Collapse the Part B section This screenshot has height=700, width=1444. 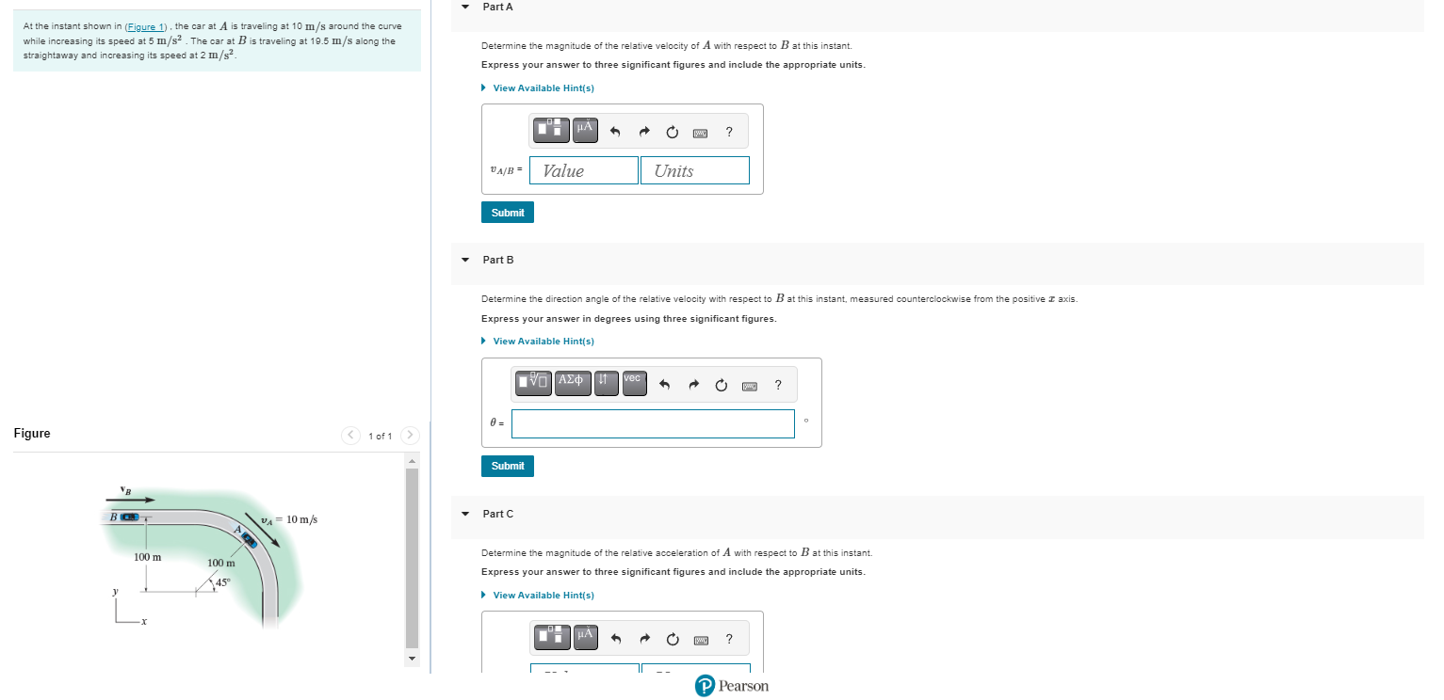[464, 260]
